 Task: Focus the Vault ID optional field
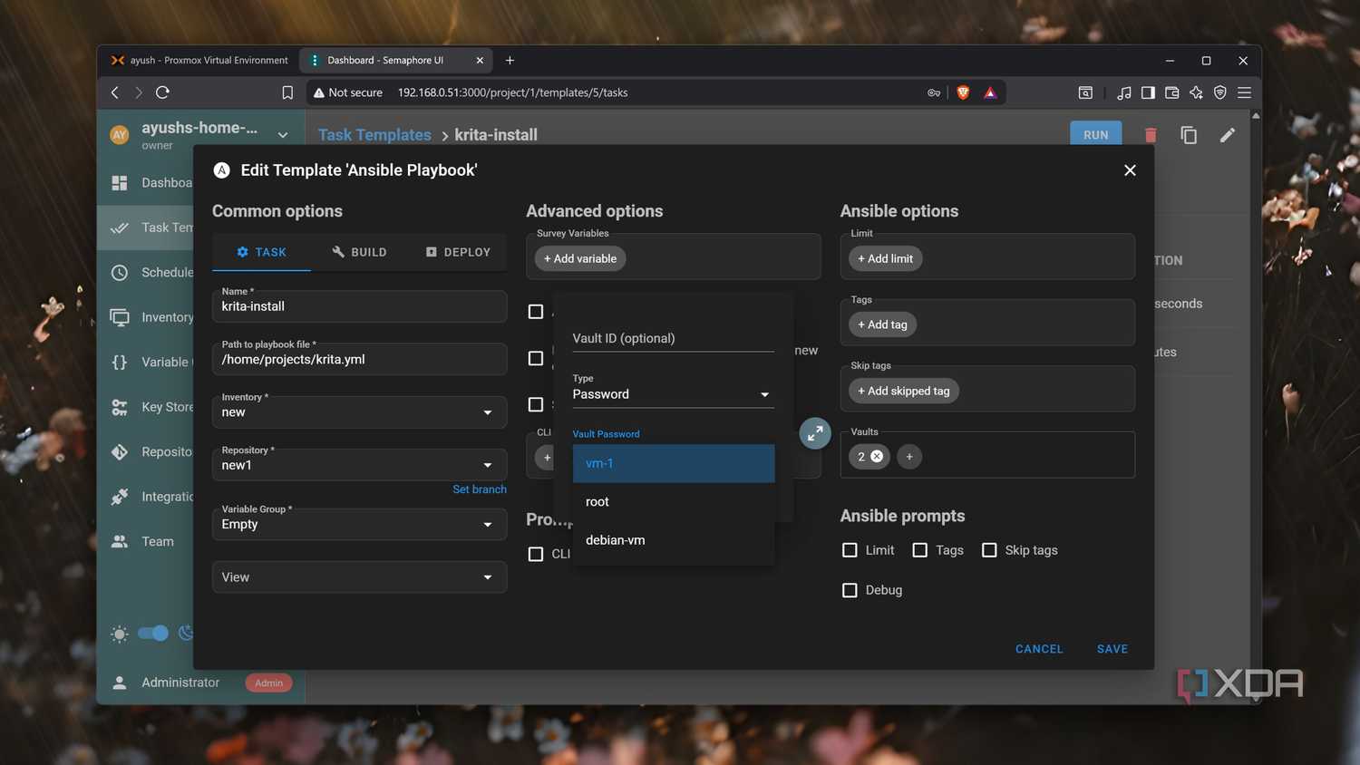pos(673,338)
